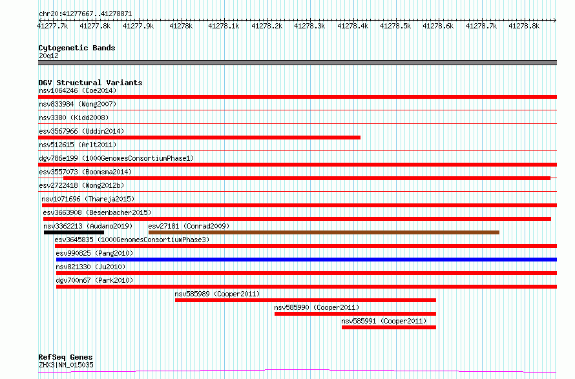Screen dimensions: 575x379
Task: Open dgv786e199 (1000GenomesConsortiumPhase1) label
Action: [x=116, y=158]
